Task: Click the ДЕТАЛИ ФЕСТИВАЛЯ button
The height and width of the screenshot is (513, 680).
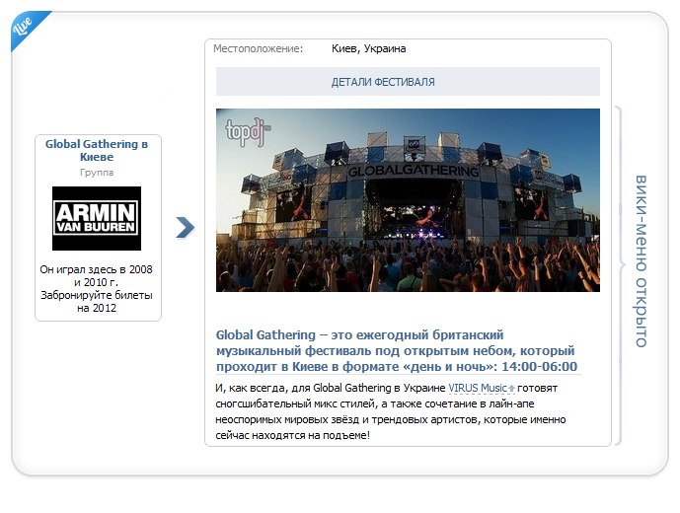Action: pos(408,82)
